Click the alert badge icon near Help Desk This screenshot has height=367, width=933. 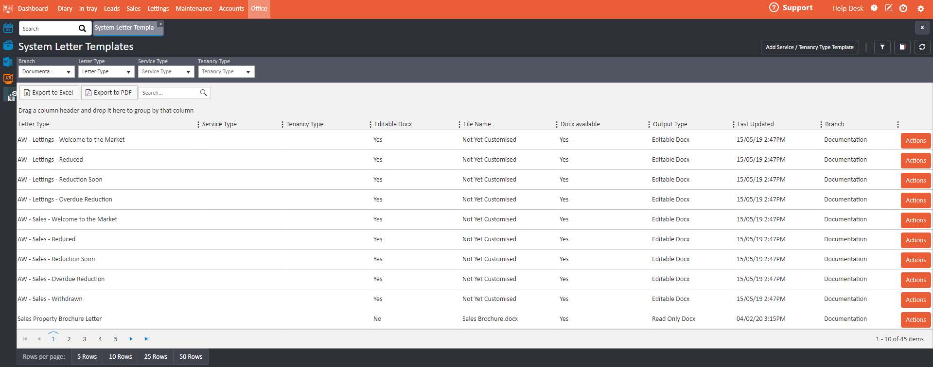[874, 8]
